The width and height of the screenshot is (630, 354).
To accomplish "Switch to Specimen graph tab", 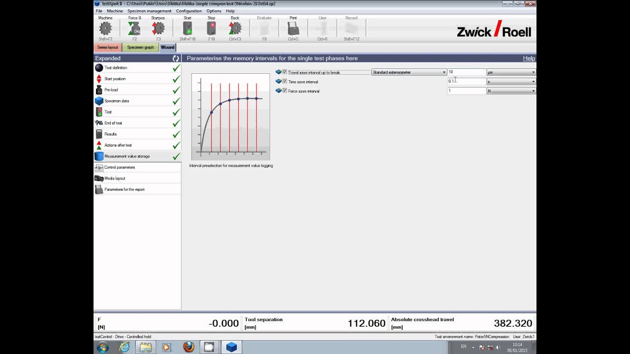I will 140,47.
